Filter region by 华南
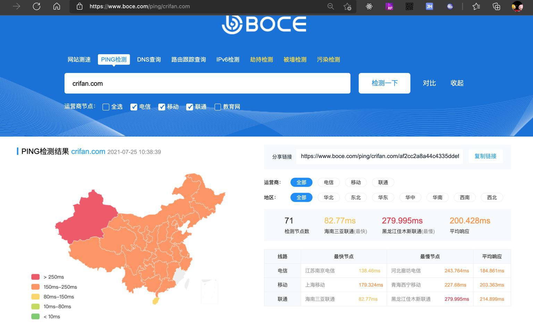This screenshot has height=328, width=533. (438, 197)
